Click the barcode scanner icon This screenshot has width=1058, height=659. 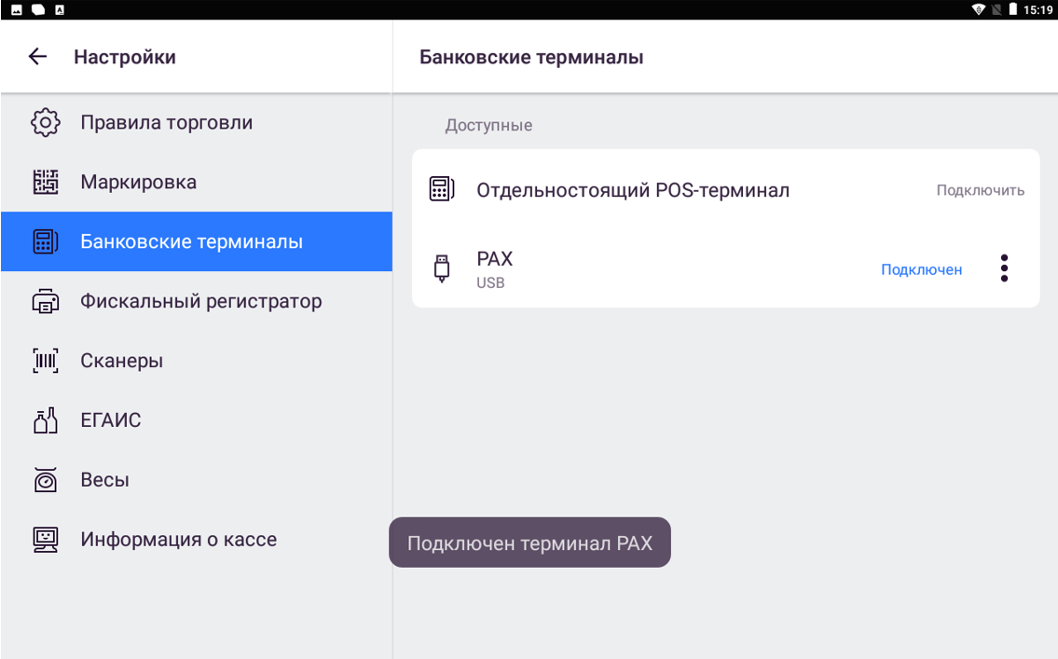pyautogui.click(x=46, y=361)
